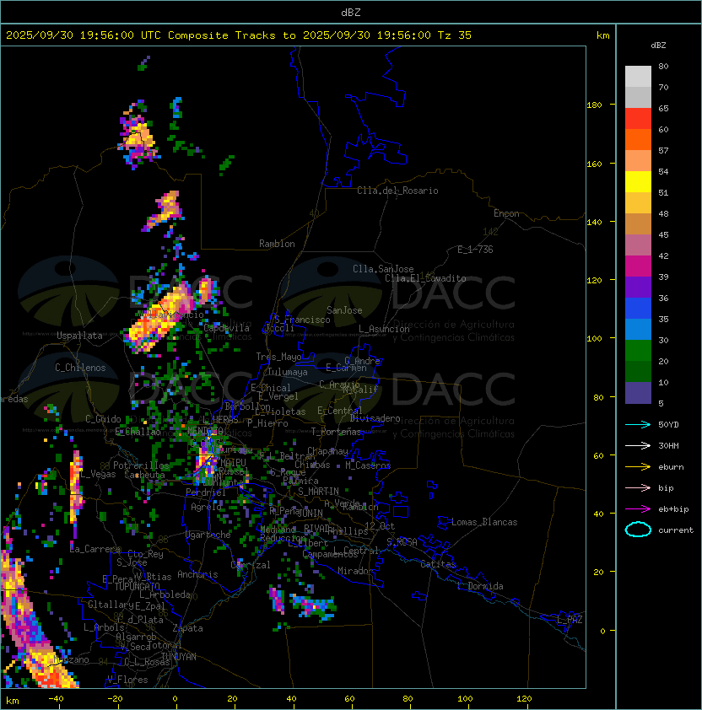
Task: Click the 'dBZ' heading above color scale
Action: tap(658, 46)
